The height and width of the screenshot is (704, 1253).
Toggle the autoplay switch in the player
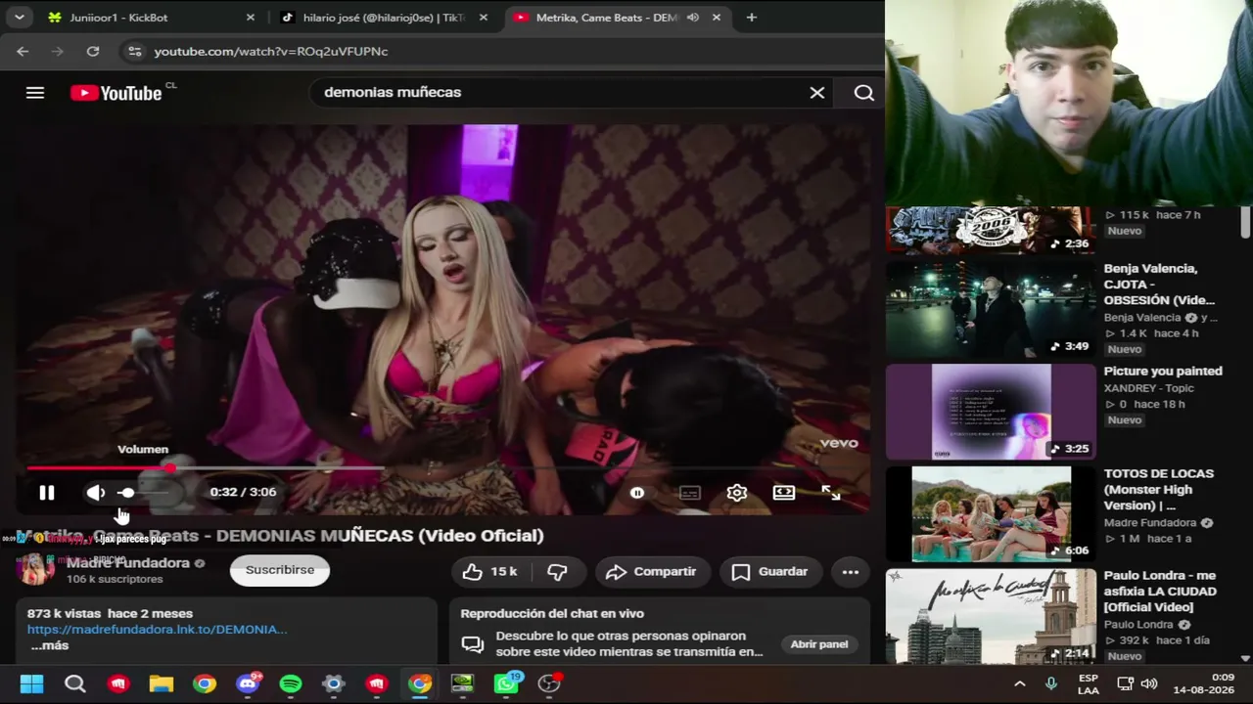[637, 493]
